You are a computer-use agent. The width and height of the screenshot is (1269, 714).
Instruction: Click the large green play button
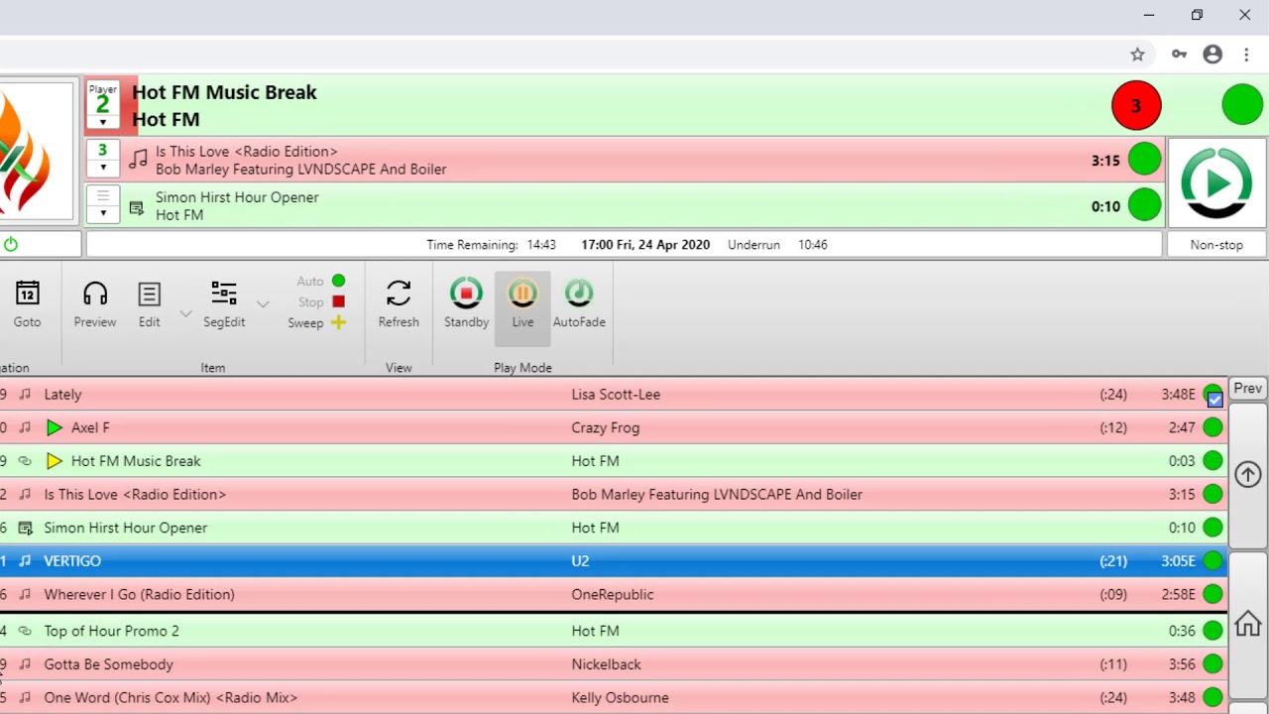pyautogui.click(x=1216, y=182)
